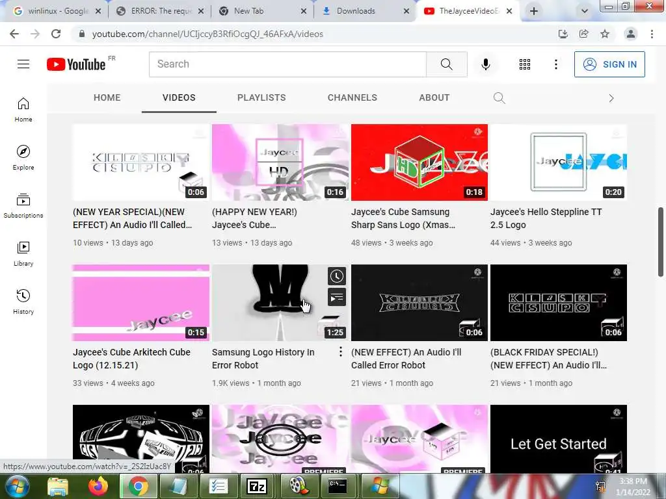Screen dimensions: 666x499
Task: Add Samsung Logo History to Watch later
Action: [x=337, y=276]
